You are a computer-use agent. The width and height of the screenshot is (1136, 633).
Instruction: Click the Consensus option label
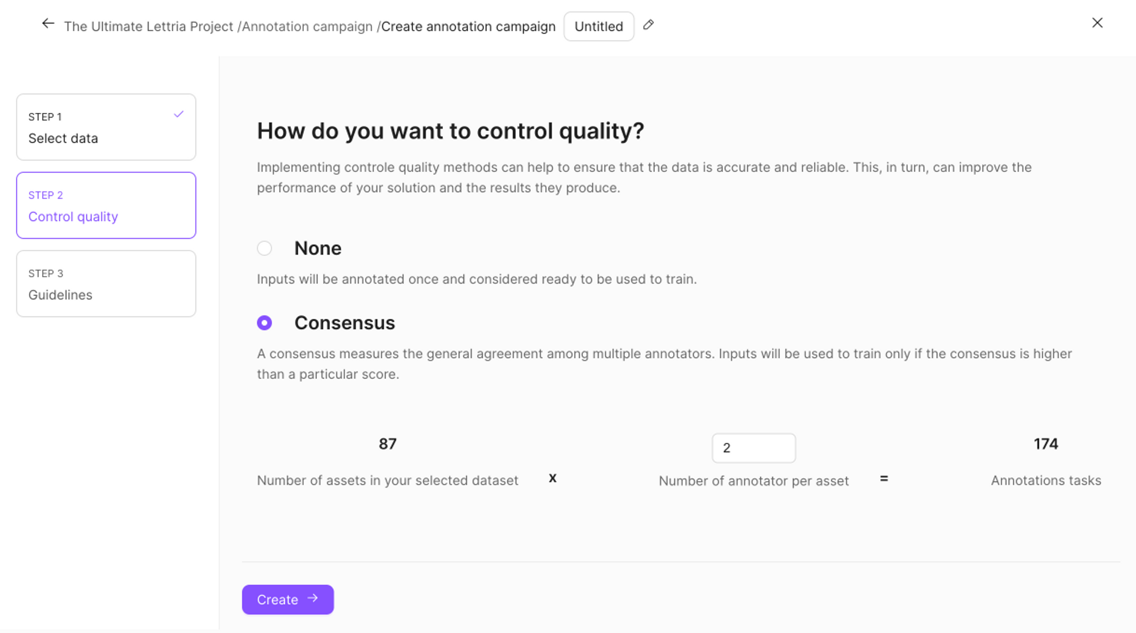pos(344,323)
